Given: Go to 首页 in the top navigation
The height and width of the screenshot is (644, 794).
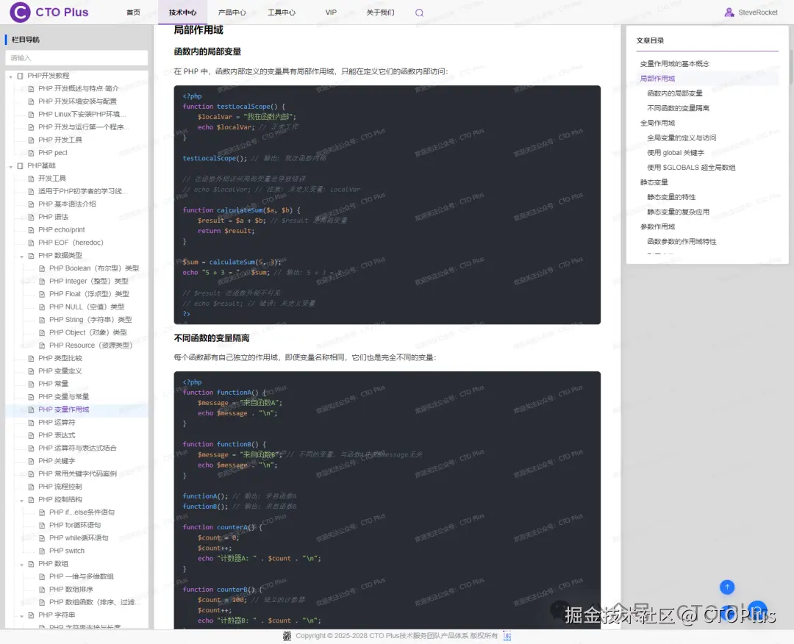Looking at the screenshot, I should (133, 12).
